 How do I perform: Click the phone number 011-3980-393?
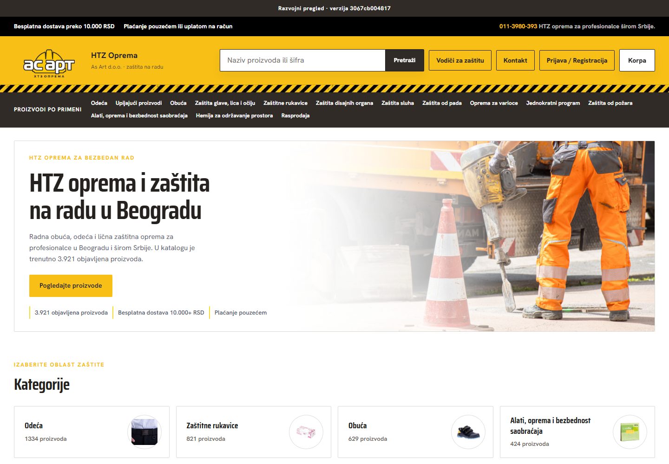click(518, 26)
